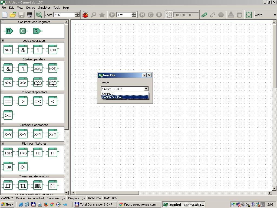Select the X+Y arithmetic addition block
Viewport: 277px width, 208px height.
pos(8,134)
